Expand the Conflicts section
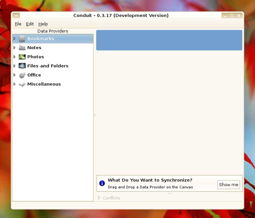255x218 pixels. tap(99, 198)
